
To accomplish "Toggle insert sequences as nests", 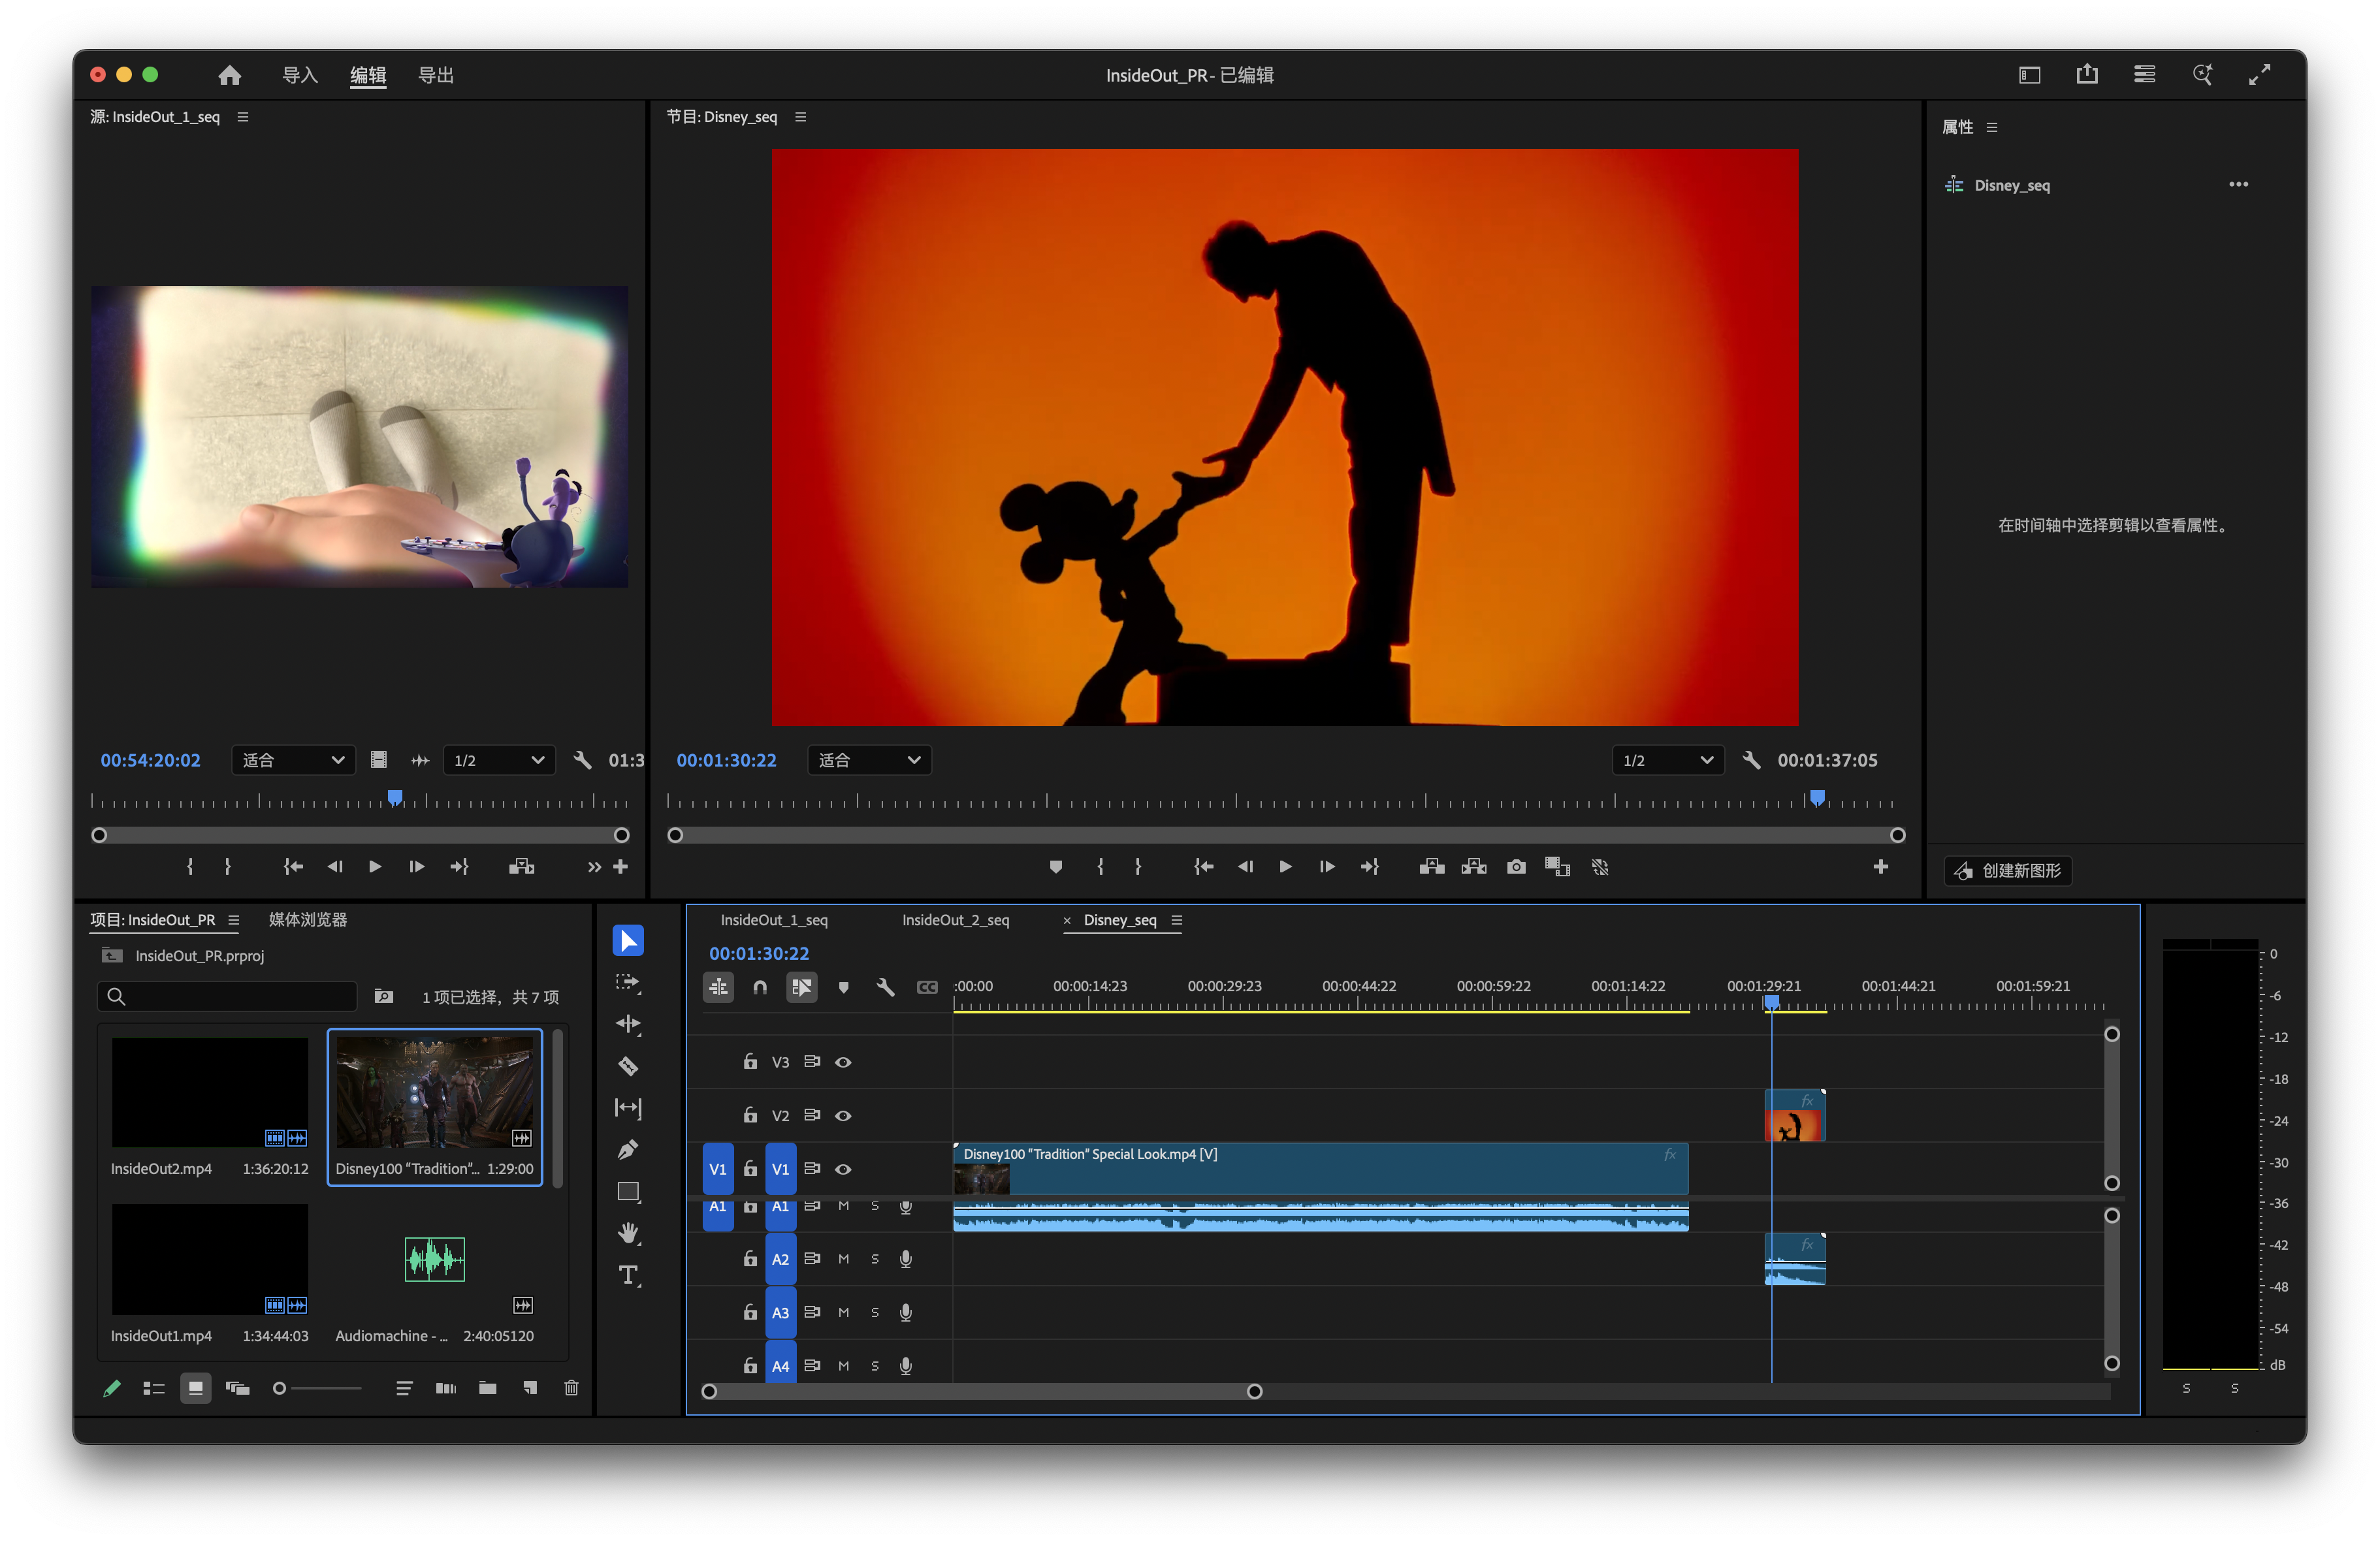I will [718, 988].
